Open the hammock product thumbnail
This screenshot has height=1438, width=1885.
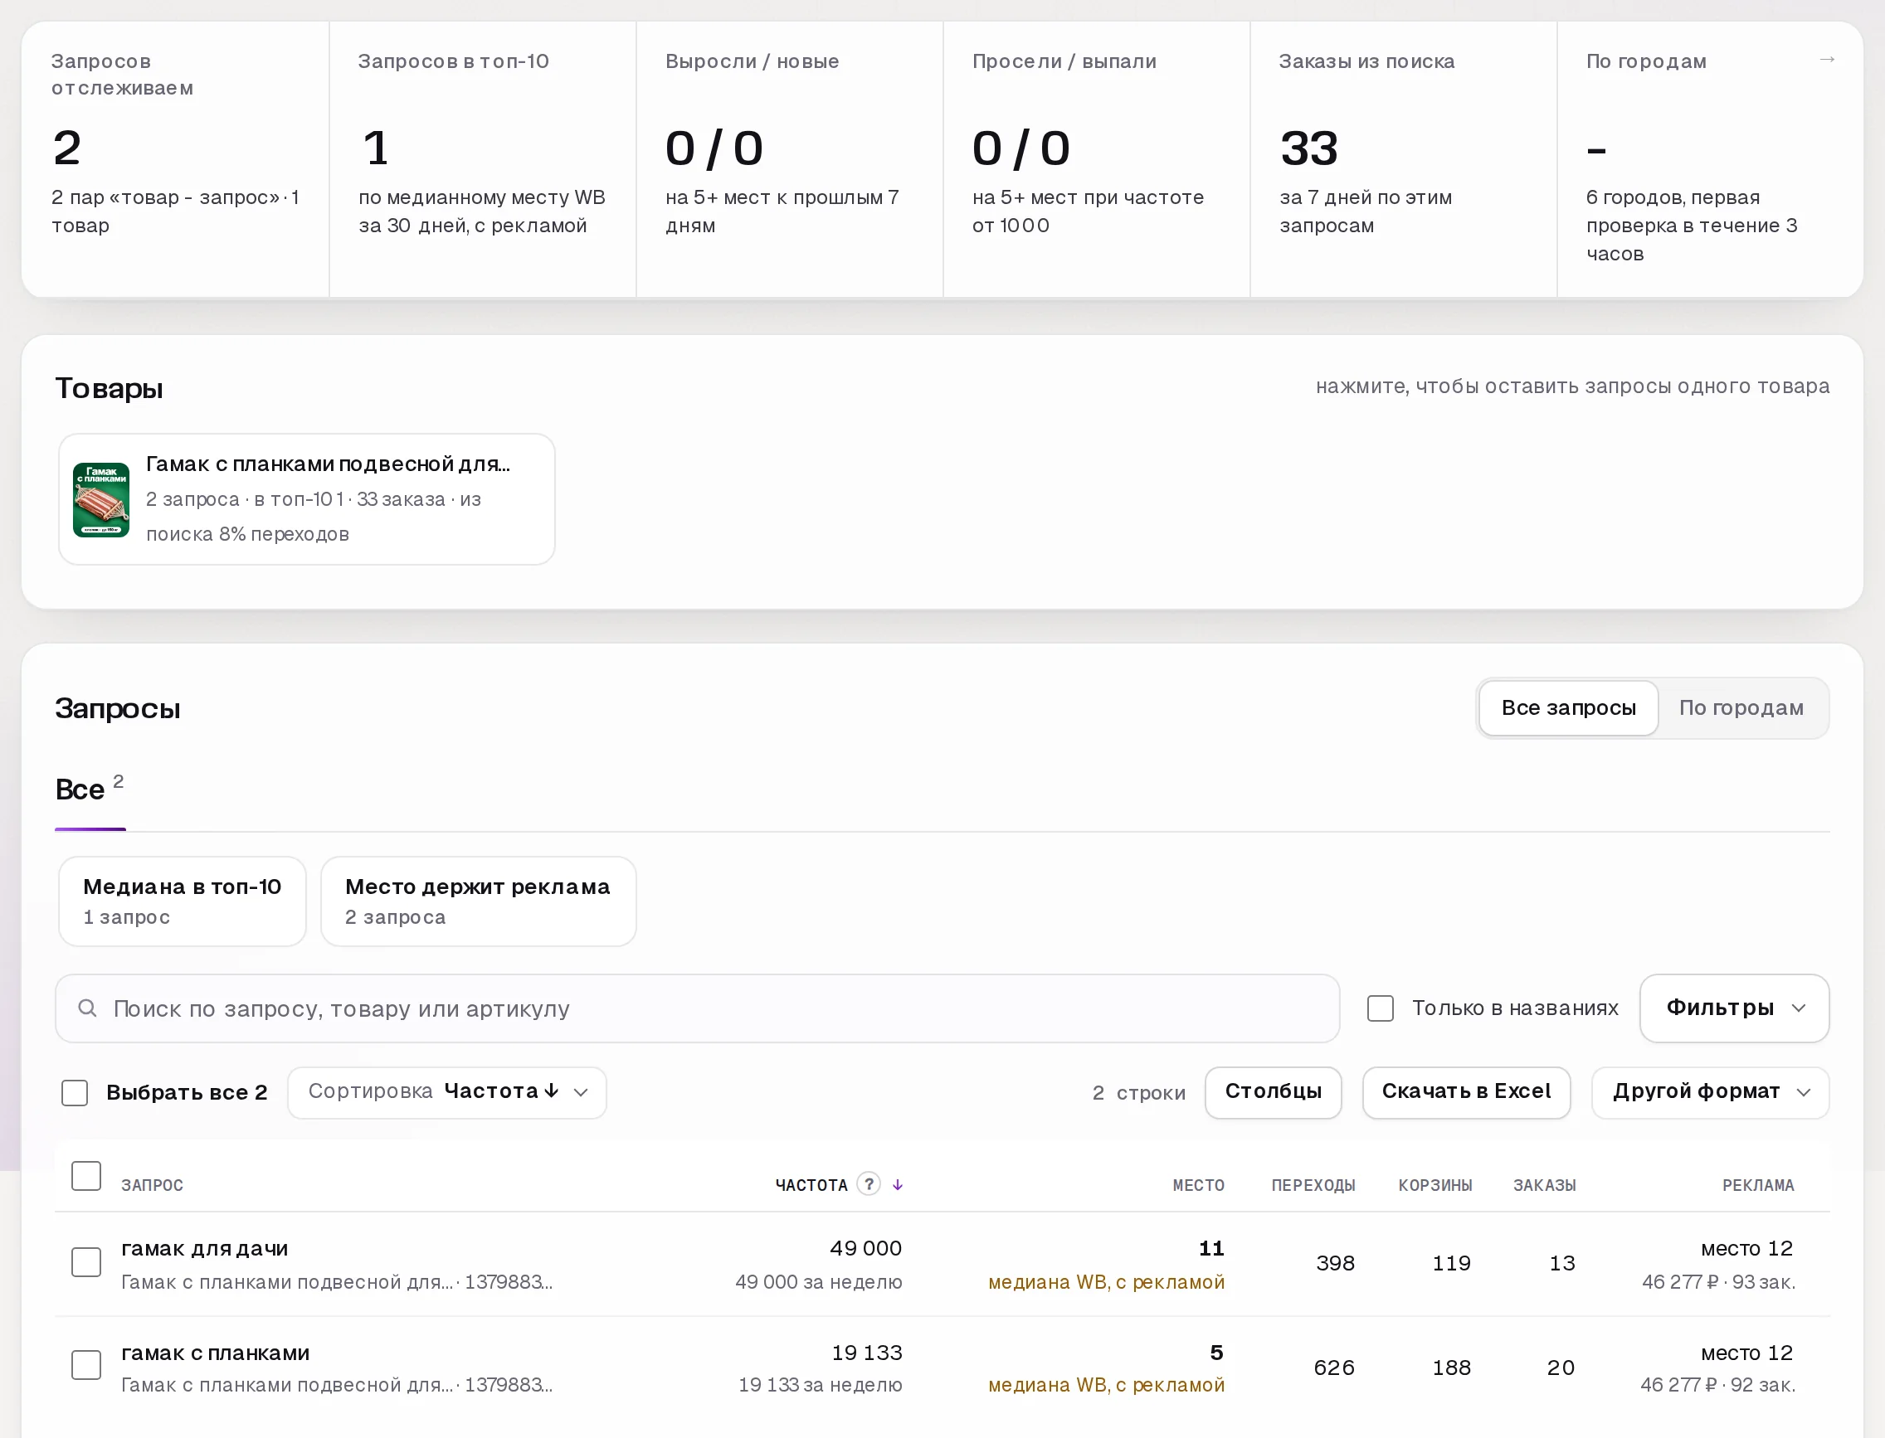[x=101, y=500]
